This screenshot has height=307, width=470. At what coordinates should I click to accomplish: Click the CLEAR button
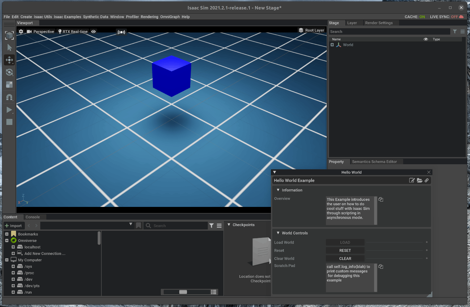tap(345, 259)
